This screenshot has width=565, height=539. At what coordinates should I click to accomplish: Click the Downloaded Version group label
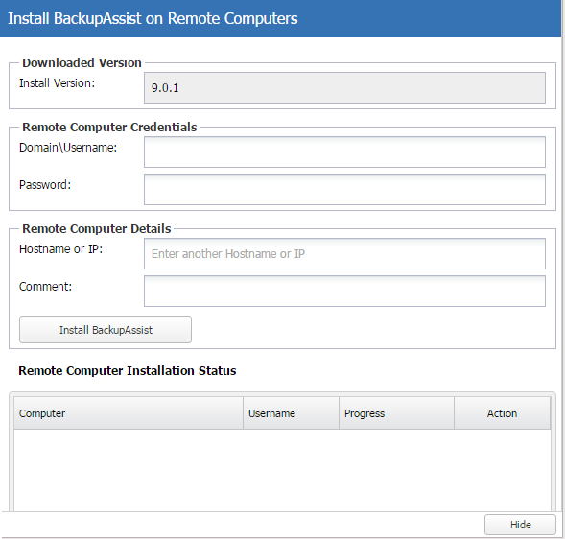(x=82, y=62)
